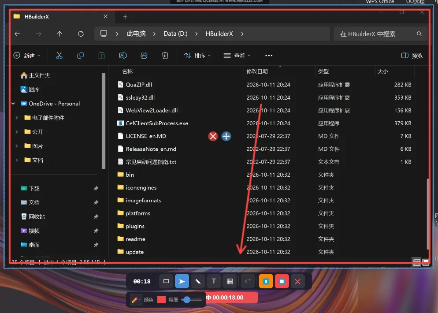This screenshot has height=313, width=438.
Task: Open pinned 下载 downloads folder
Action: [30, 188]
